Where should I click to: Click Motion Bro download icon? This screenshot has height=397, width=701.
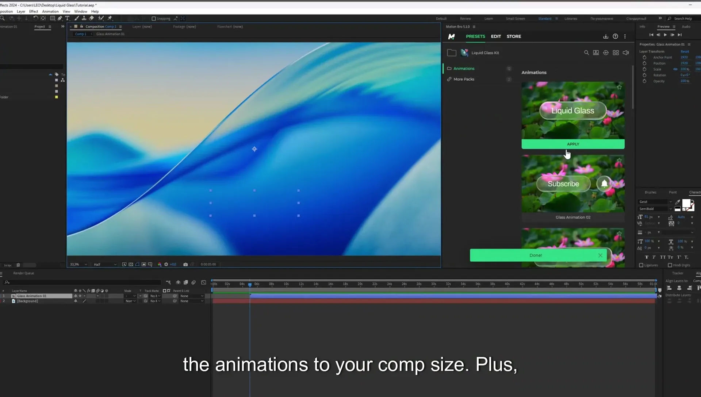coord(606,36)
